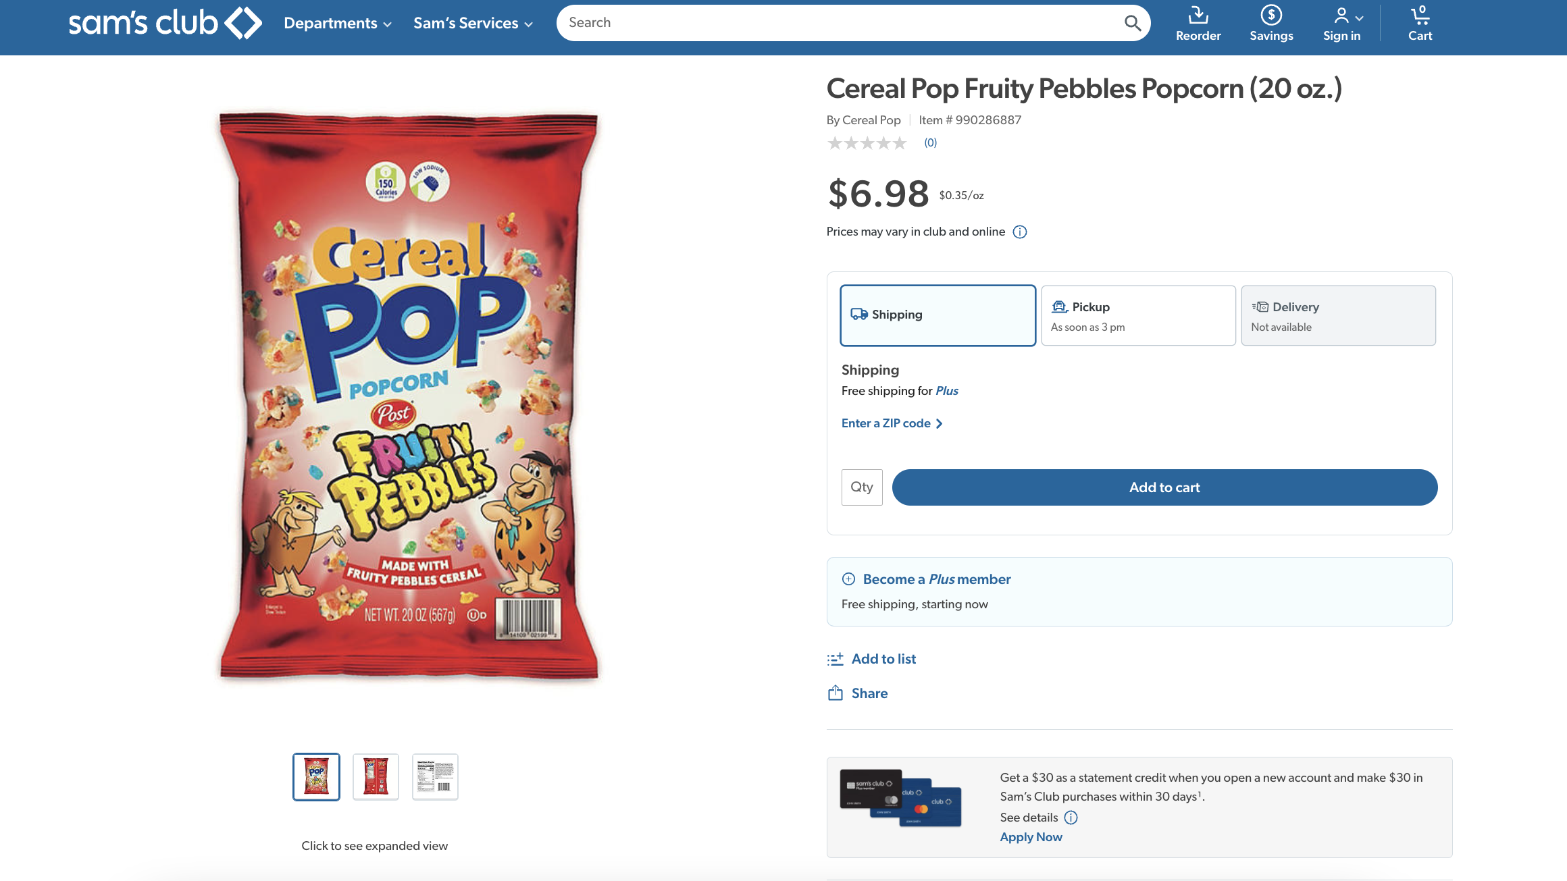Viewport: 1567px width, 881px height.
Task: Select the Delivery fulfillment option
Action: (x=1338, y=315)
